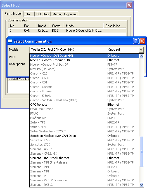Sort by the Model column header
This screenshot has height=188, width=147.
click(x=84, y=26)
